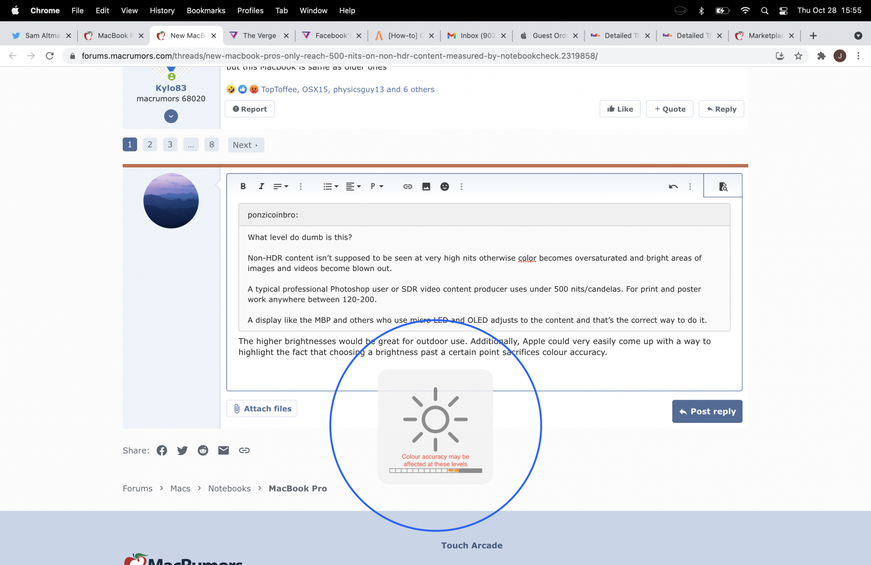871x565 pixels.
Task: Open the Bookmarks menu
Action: (x=206, y=10)
